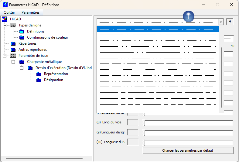
Task: Close the line type dropdown using arrow
Action: (x=221, y=22)
